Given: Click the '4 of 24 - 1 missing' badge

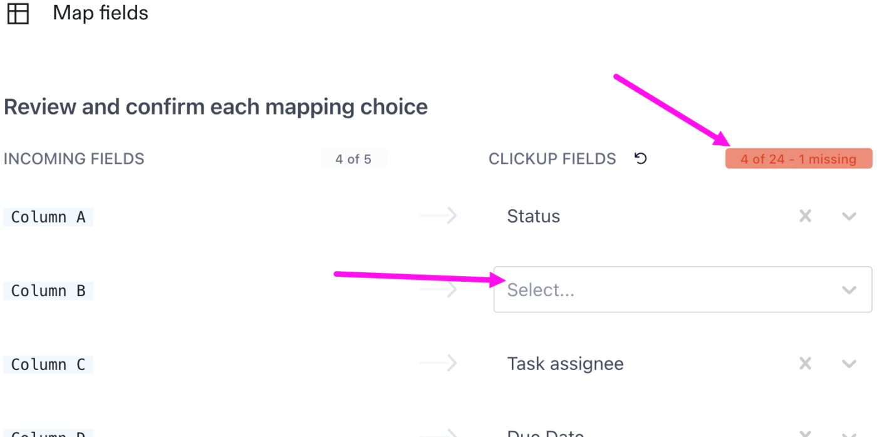Looking at the screenshot, I should tap(799, 158).
